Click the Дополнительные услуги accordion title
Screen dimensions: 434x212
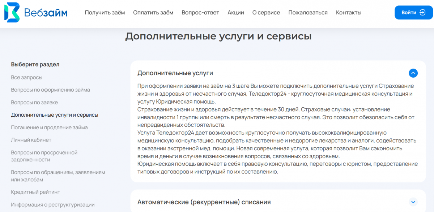(x=175, y=73)
